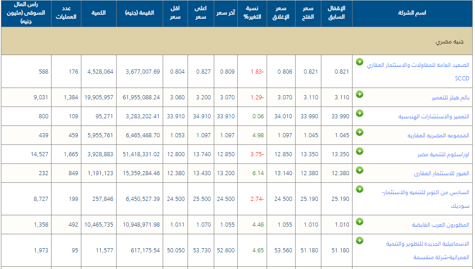Expand the plus for اوراسكوم للتنمية مصر
The width and height of the screenshot is (475, 269).
coord(359,151)
